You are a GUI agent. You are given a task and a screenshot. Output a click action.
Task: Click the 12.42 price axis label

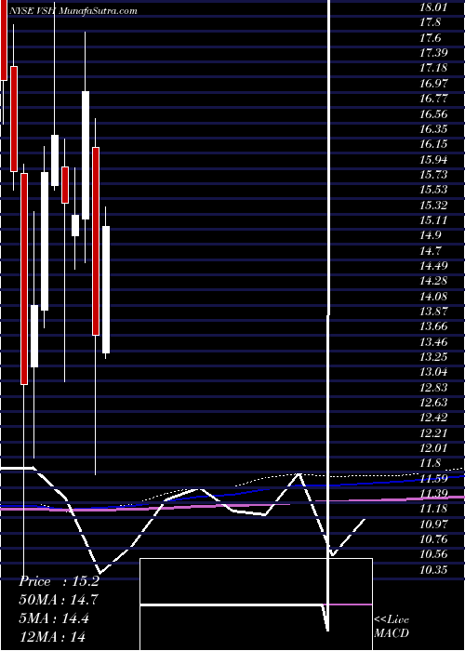coord(432,418)
